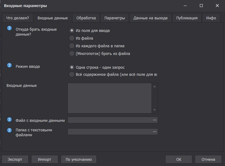Choose 'Из каждого файла в папке' option
This screenshot has height=166, width=225.
(72, 46)
